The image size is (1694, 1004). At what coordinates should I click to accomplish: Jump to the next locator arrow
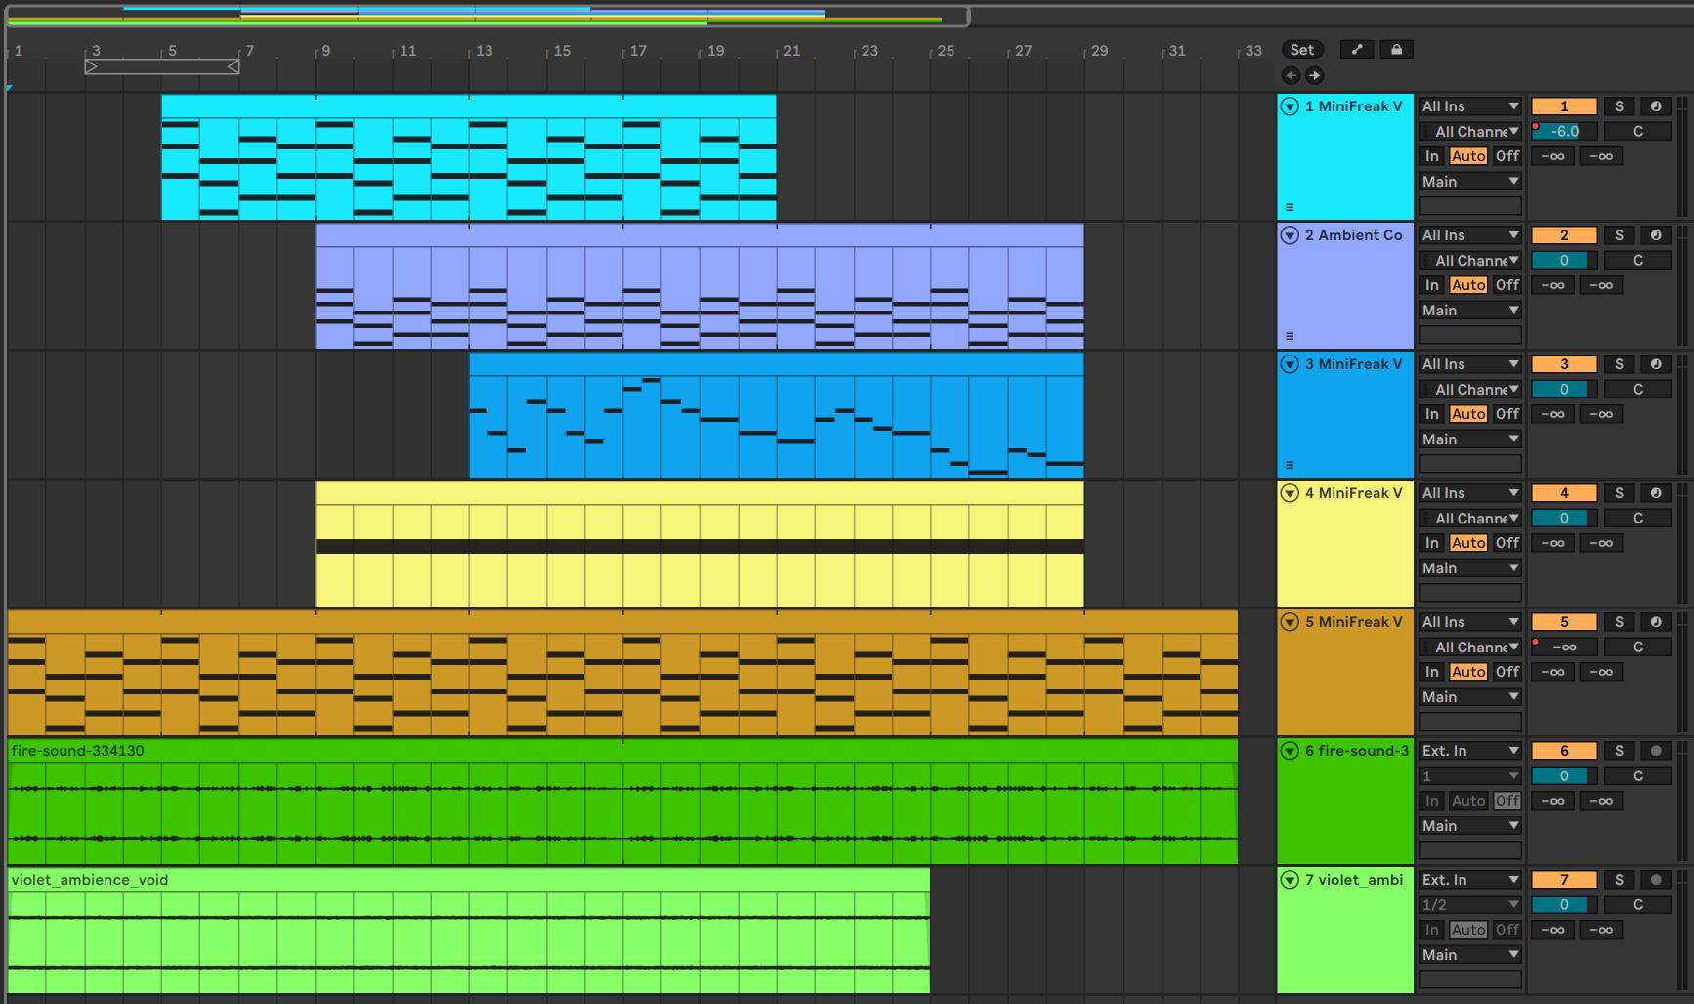click(1315, 75)
